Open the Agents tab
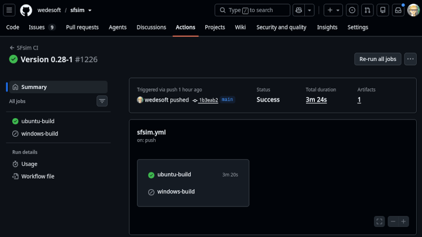Screen dimensions: 422x237 coord(118,27)
